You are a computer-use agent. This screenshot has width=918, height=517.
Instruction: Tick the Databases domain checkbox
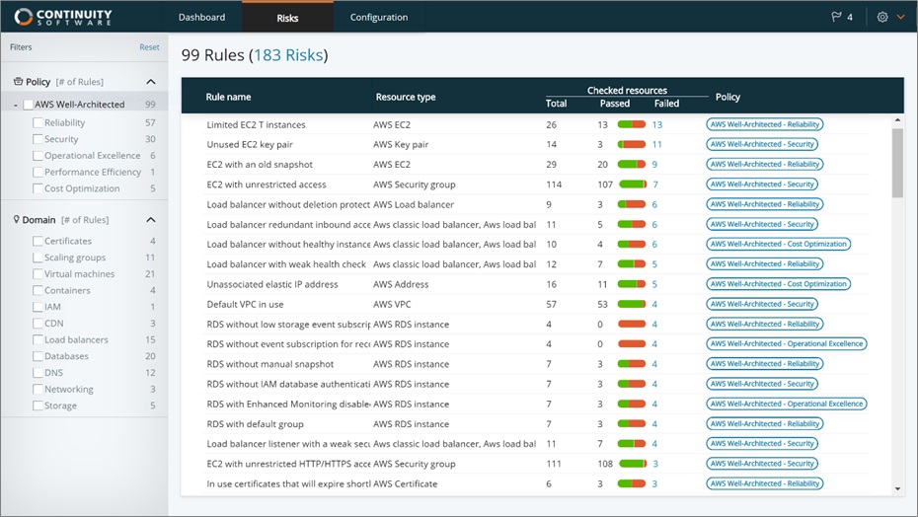click(x=38, y=356)
